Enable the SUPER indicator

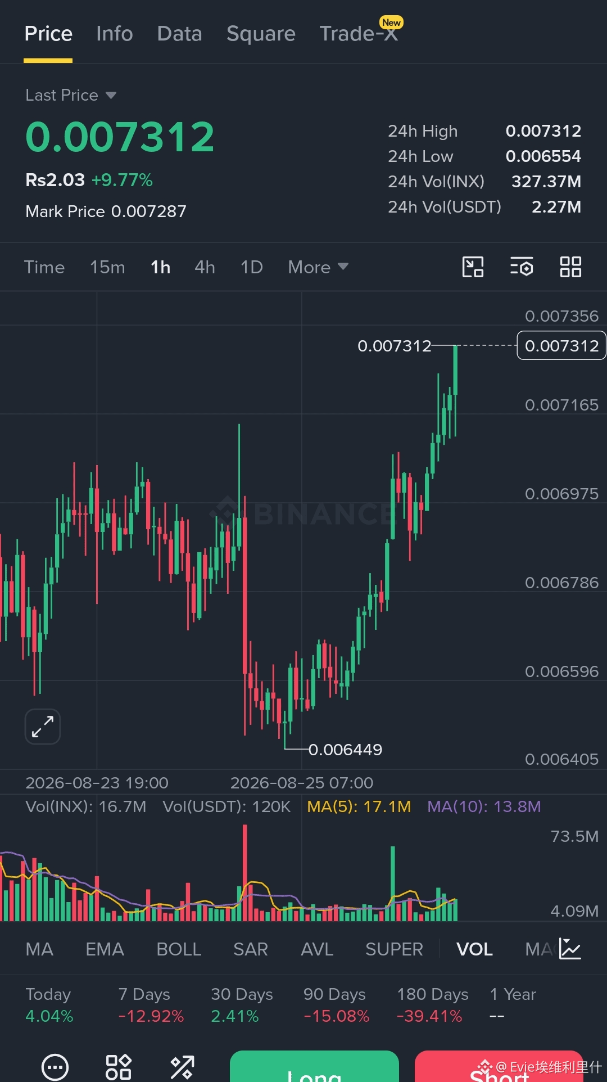coord(394,949)
